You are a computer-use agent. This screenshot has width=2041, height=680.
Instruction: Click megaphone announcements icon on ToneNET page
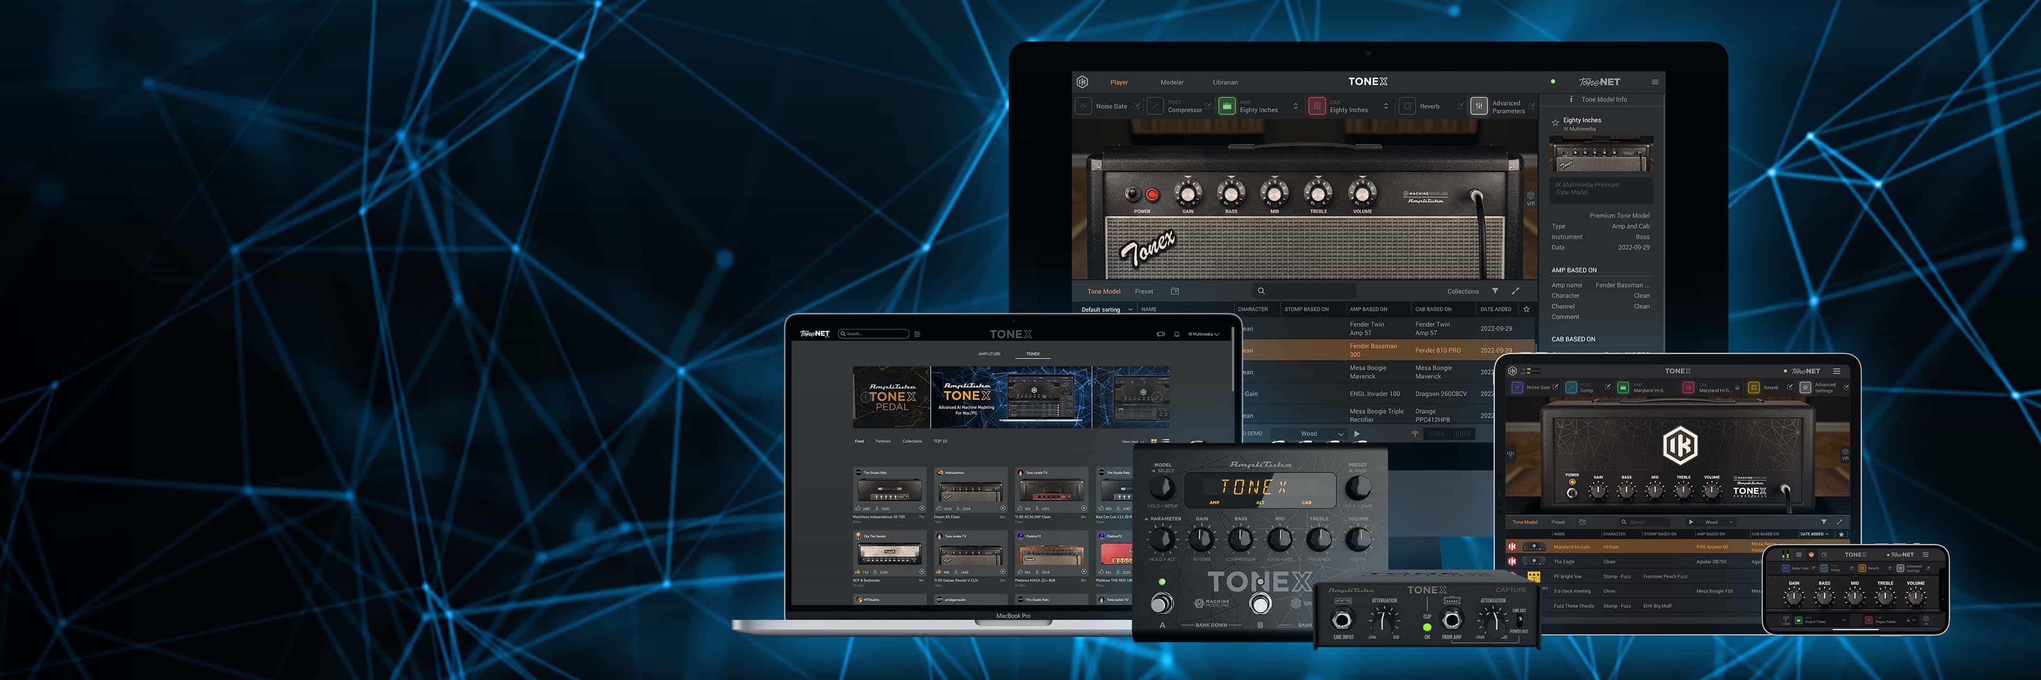(1161, 334)
